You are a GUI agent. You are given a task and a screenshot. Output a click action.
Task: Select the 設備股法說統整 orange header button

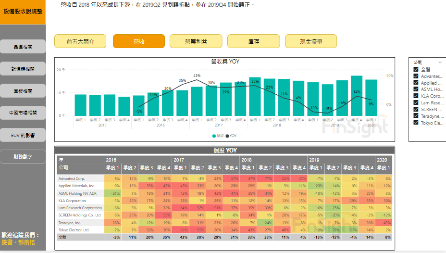(23, 11)
